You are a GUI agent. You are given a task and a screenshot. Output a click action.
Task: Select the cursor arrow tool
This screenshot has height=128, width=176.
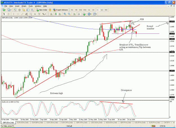click(x=4, y=14)
